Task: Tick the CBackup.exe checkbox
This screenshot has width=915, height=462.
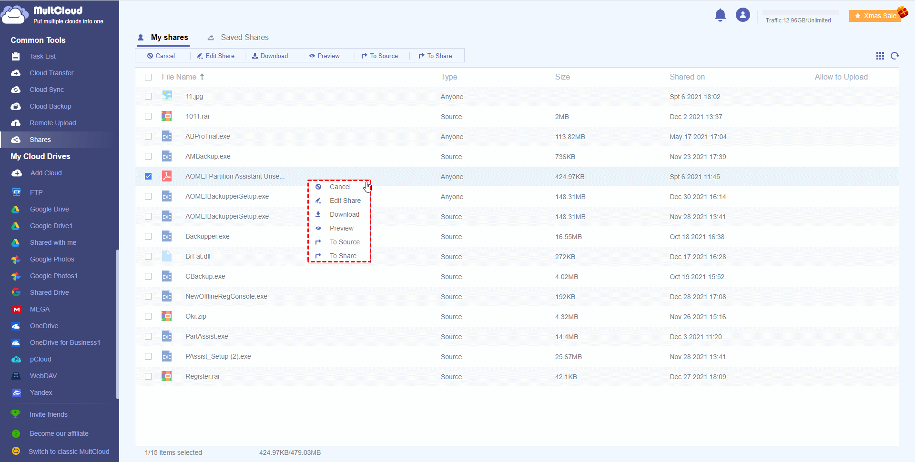Action: pyautogui.click(x=148, y=276)
